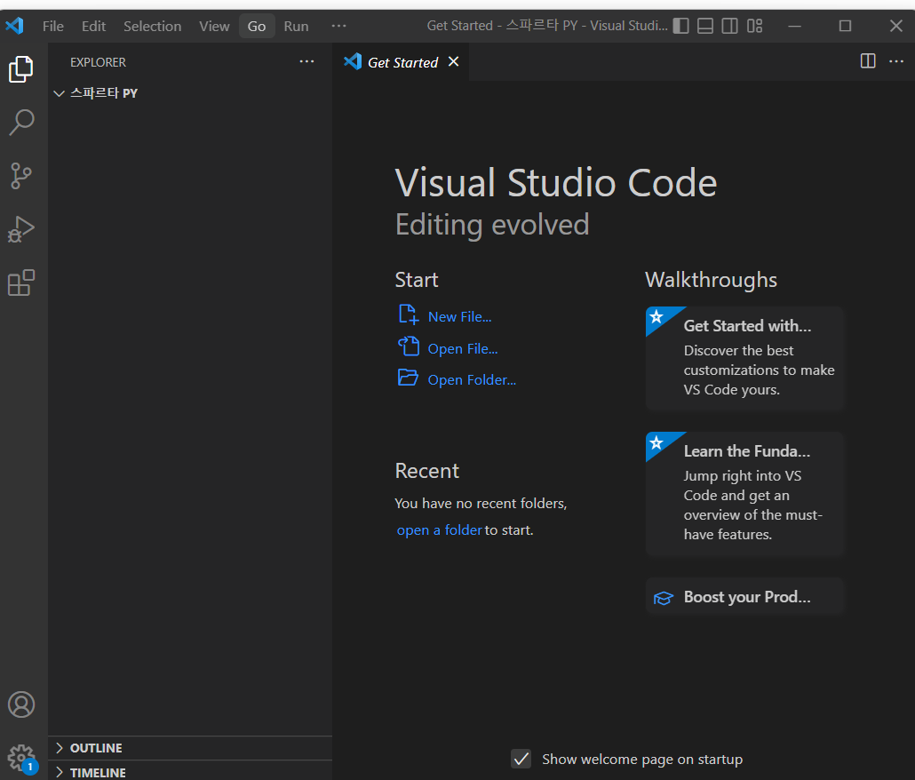Show hidden menu bar items ellipsis
The image size is (915, 780).
[339, 27]
